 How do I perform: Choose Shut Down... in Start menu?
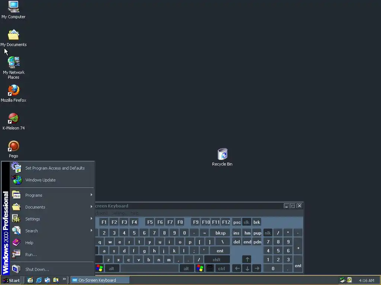[x=52, y=269]
